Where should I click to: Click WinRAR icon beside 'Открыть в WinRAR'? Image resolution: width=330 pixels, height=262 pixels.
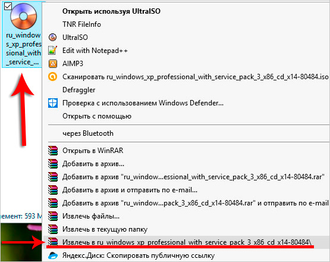click(x=52, y=151)
